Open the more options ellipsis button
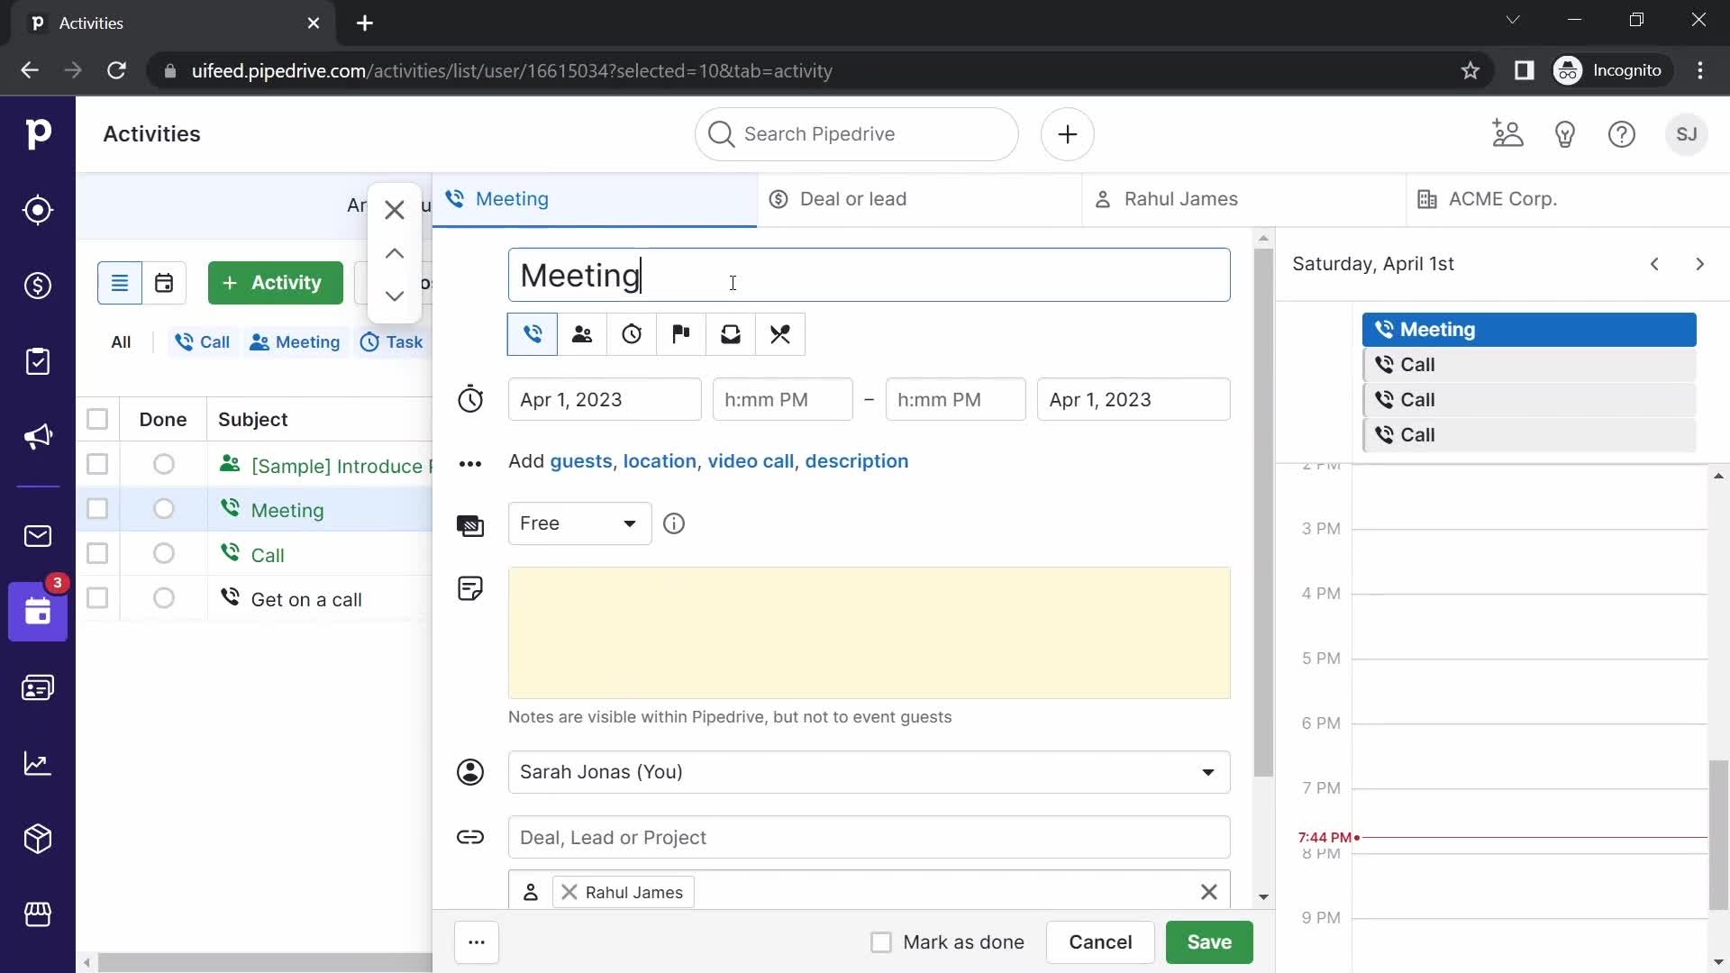The image size is (1730, 973). [x=477, y=942]
